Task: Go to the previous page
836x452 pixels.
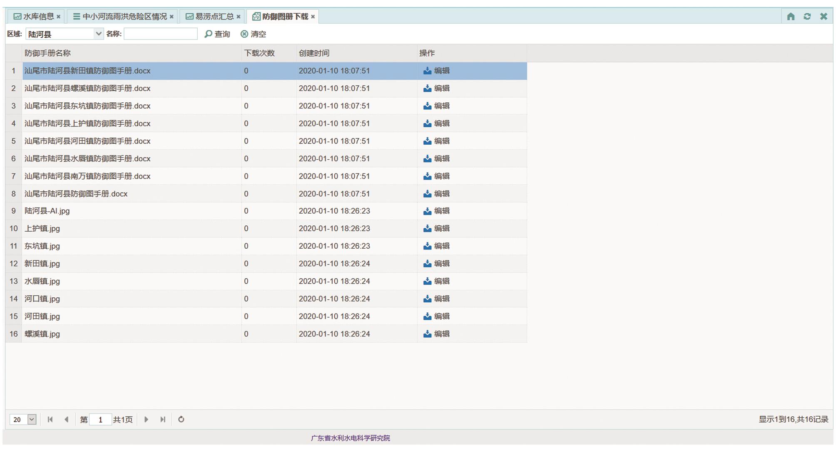Action: pyautogui.click(x=67, y=420)
